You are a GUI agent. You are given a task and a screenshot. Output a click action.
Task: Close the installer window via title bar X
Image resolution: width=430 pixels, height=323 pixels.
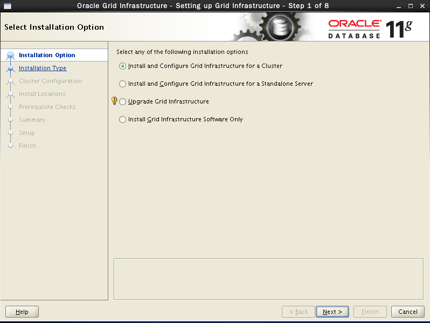[x=421, y=6]
